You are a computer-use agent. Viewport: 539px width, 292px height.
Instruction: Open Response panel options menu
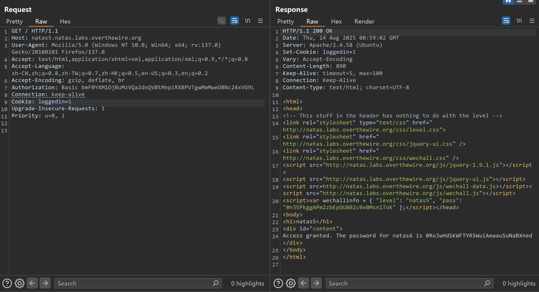(532, 21)
